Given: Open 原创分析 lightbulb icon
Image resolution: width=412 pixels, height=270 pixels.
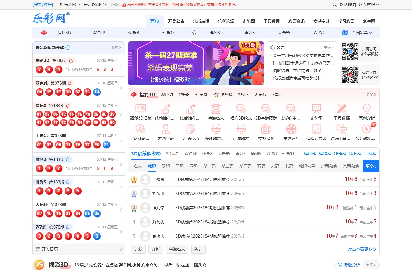Looking at the screenshot, I should (367, 109).
